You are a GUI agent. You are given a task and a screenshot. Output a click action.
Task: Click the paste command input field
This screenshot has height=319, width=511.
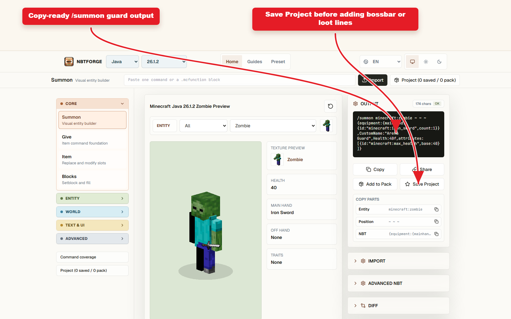coord(240,80)
